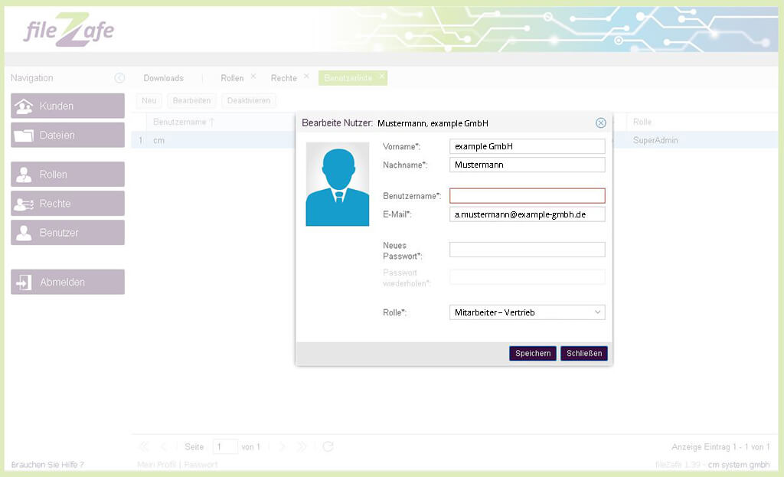Focus the empty Benutzername field

[x=527, y=196]
